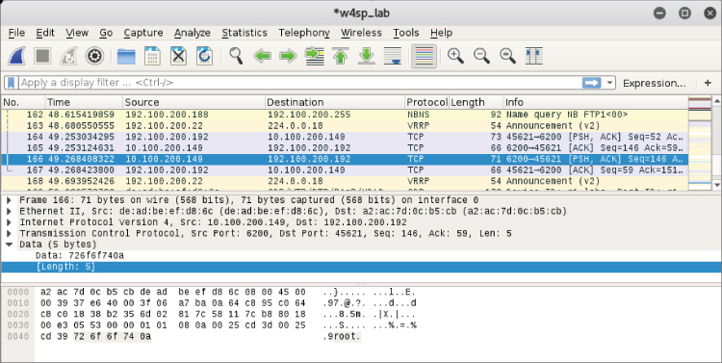Image resolution: width=722 pixels, height=363 pixels.
Task: Select packet 162 NBNS name query
Action: point(345,115)
